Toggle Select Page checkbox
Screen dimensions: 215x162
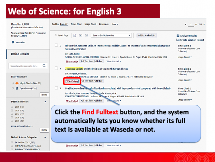56,35
